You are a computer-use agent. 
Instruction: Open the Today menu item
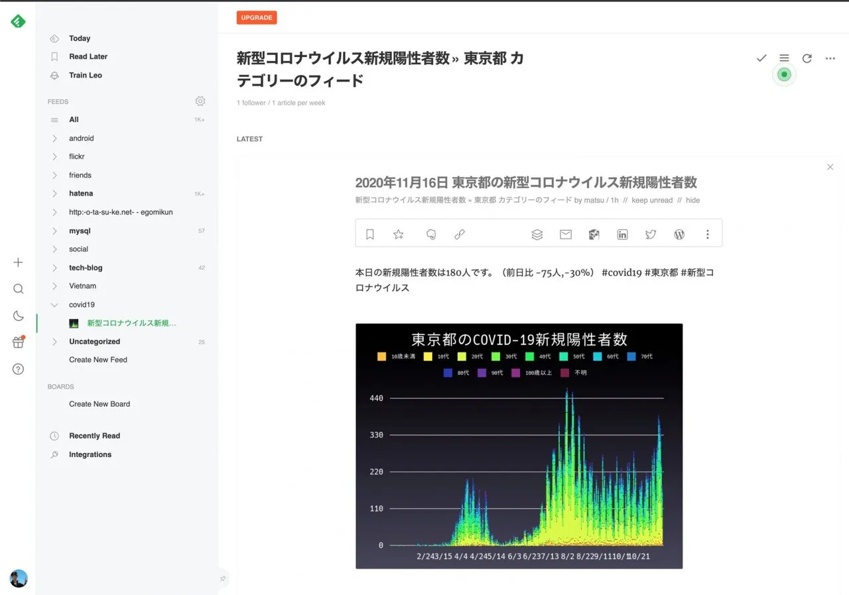79,38
